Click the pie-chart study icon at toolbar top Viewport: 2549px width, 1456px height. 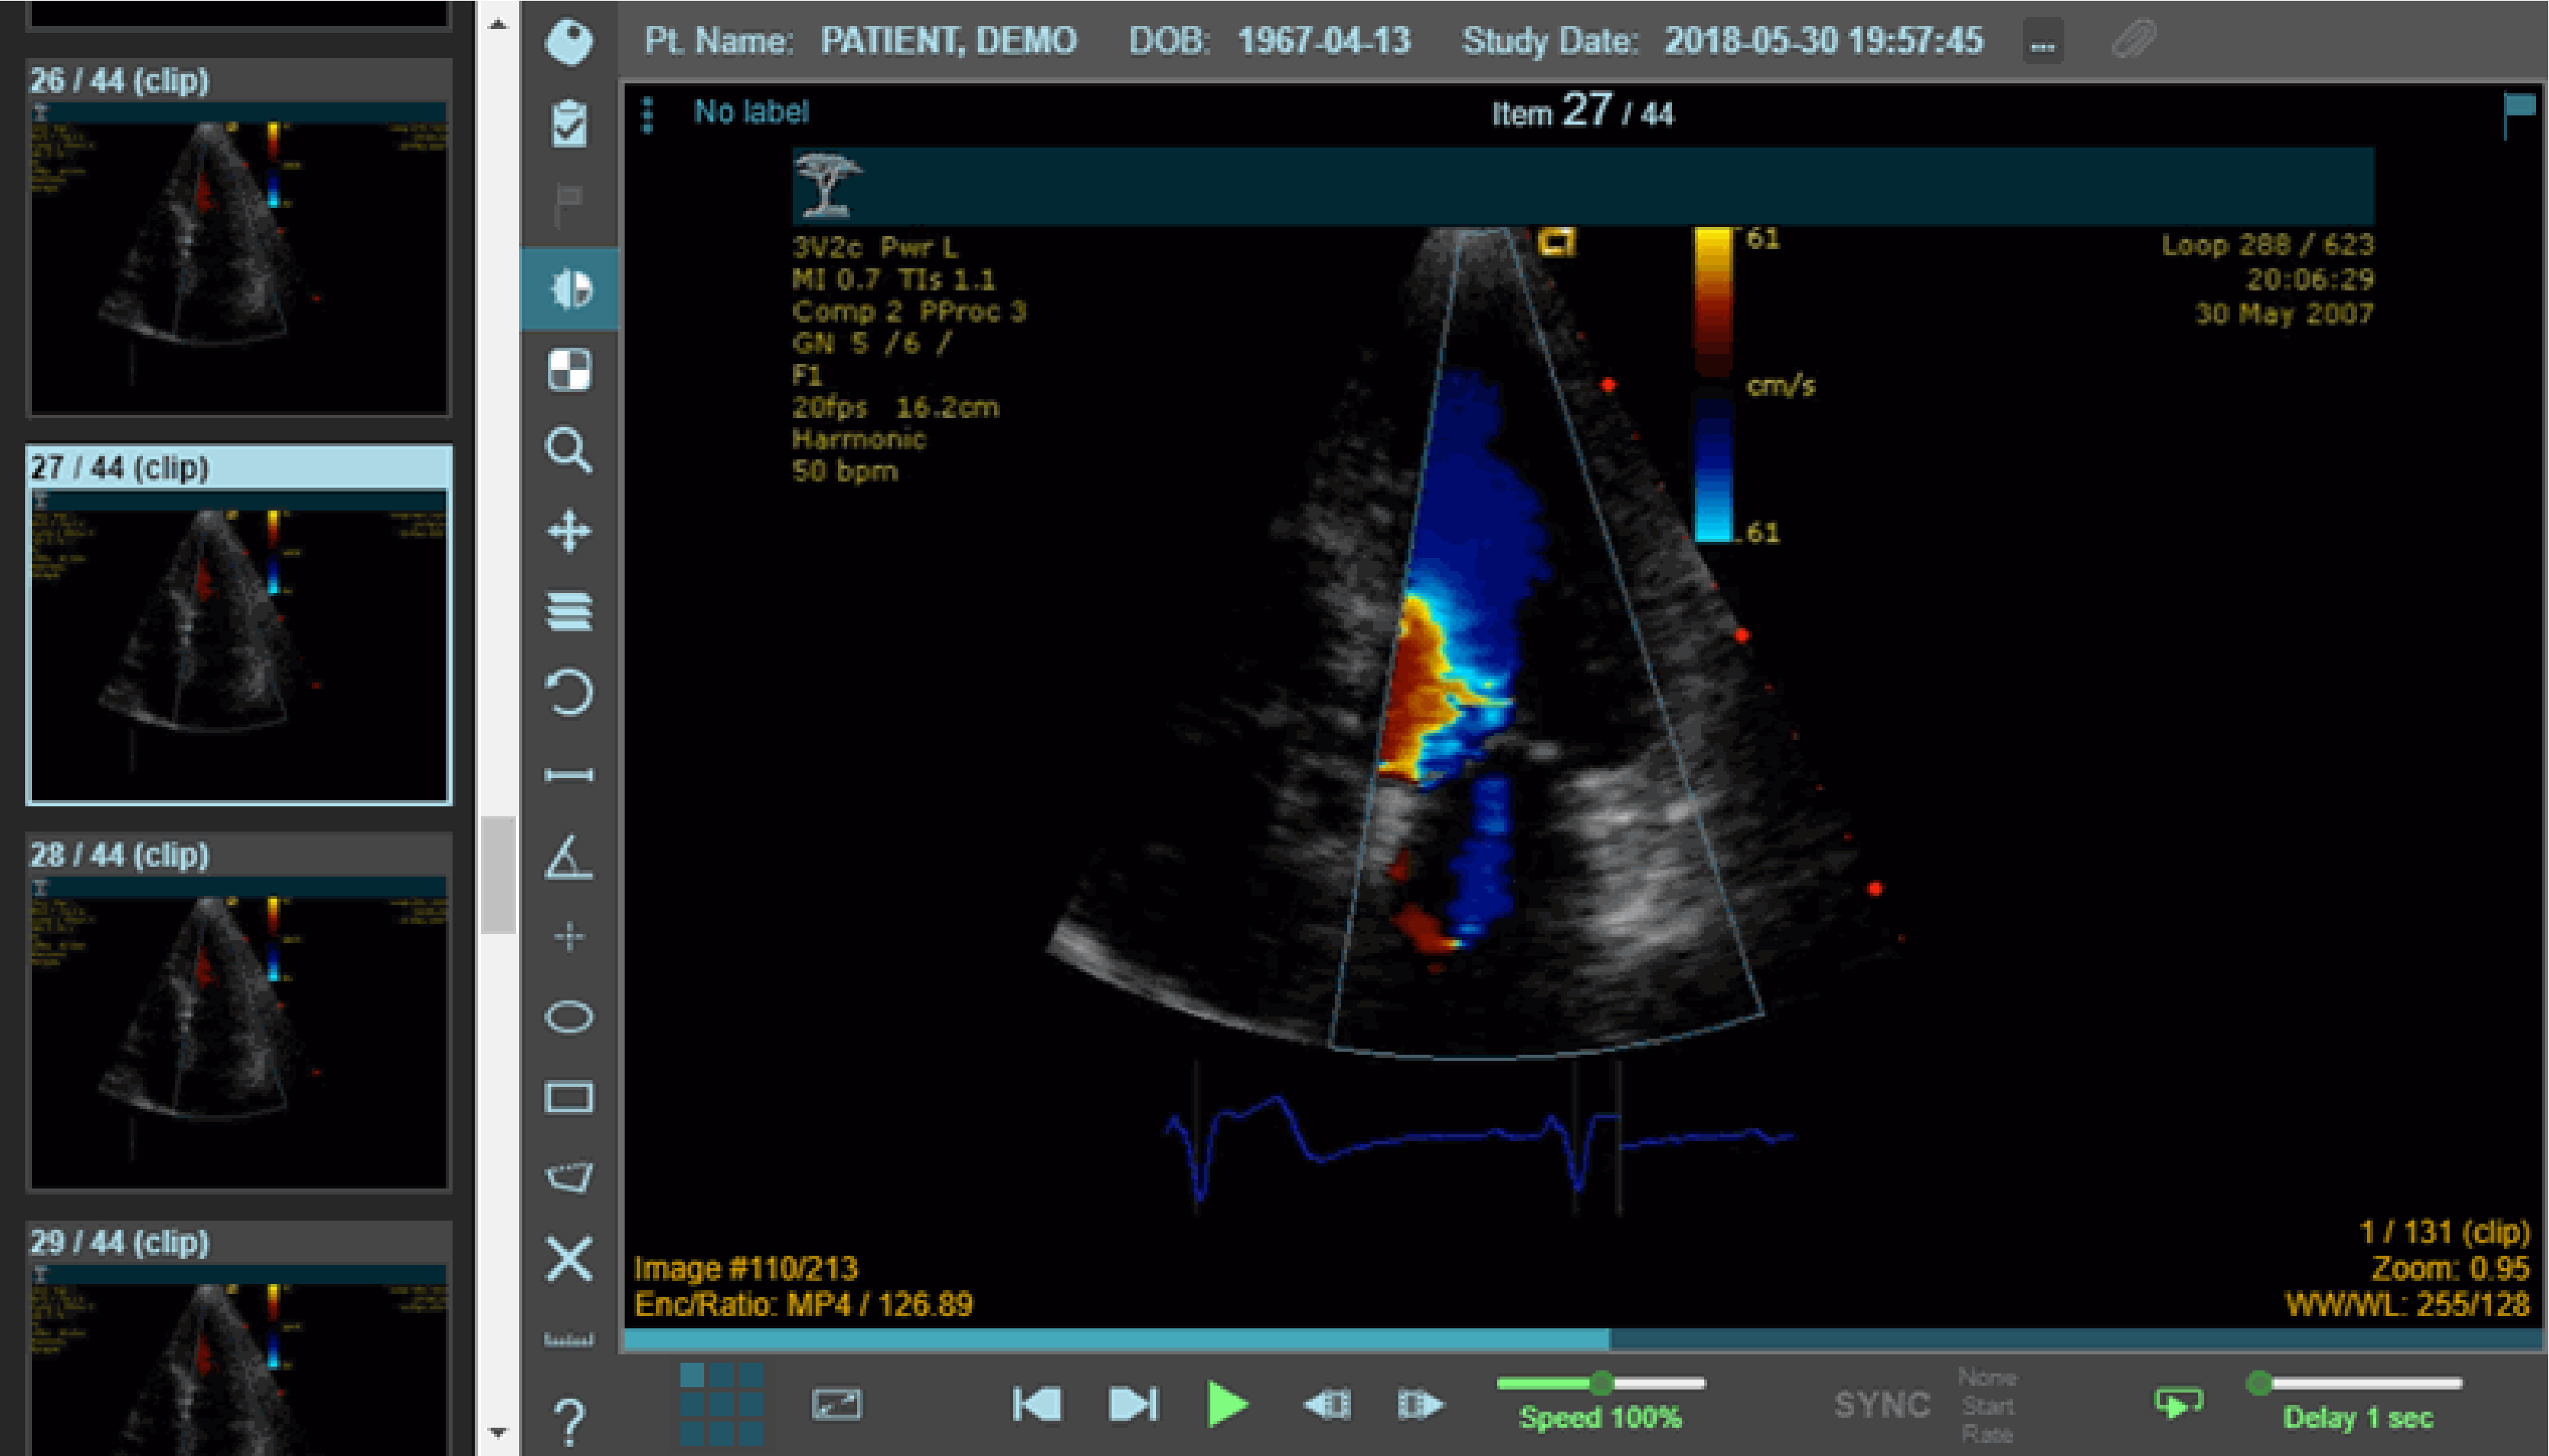pos(569,42)
